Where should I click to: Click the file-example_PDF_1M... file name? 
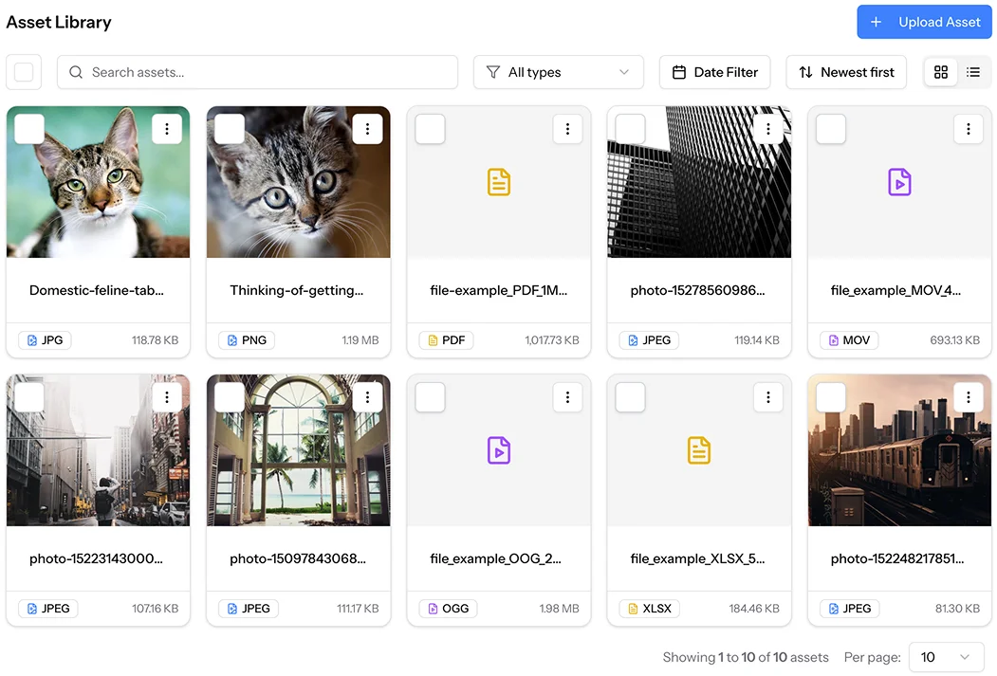[x=499, y=290]
